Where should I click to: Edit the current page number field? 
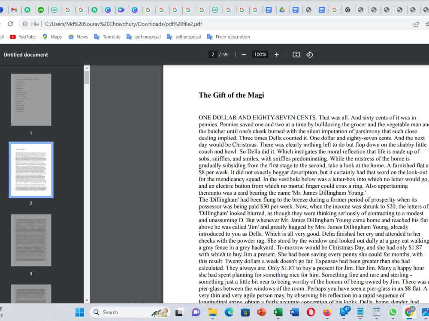(213, 55)
